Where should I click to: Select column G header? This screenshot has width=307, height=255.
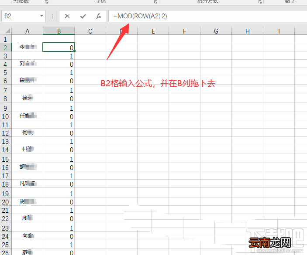(x=216, y=31)
